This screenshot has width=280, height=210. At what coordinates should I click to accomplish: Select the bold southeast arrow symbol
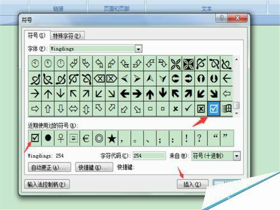(x=214, y=94)
